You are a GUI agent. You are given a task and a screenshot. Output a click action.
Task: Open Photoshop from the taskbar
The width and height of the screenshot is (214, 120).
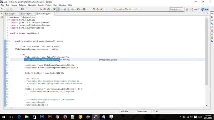42,117
